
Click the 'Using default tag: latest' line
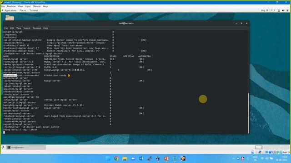[x=20, y=129]
